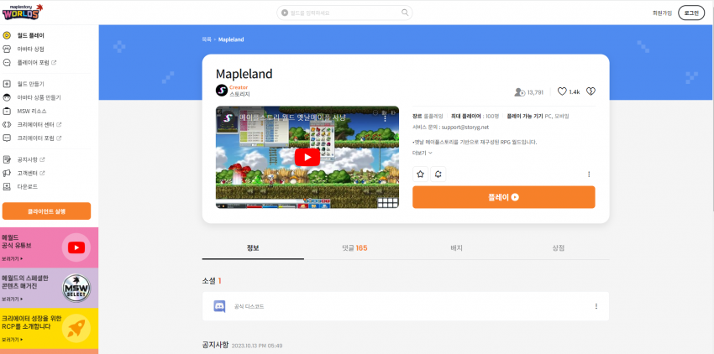Open the 공식 디스코드 link
The width and height of the screenshot is (714, 354).
coord(249,307)
